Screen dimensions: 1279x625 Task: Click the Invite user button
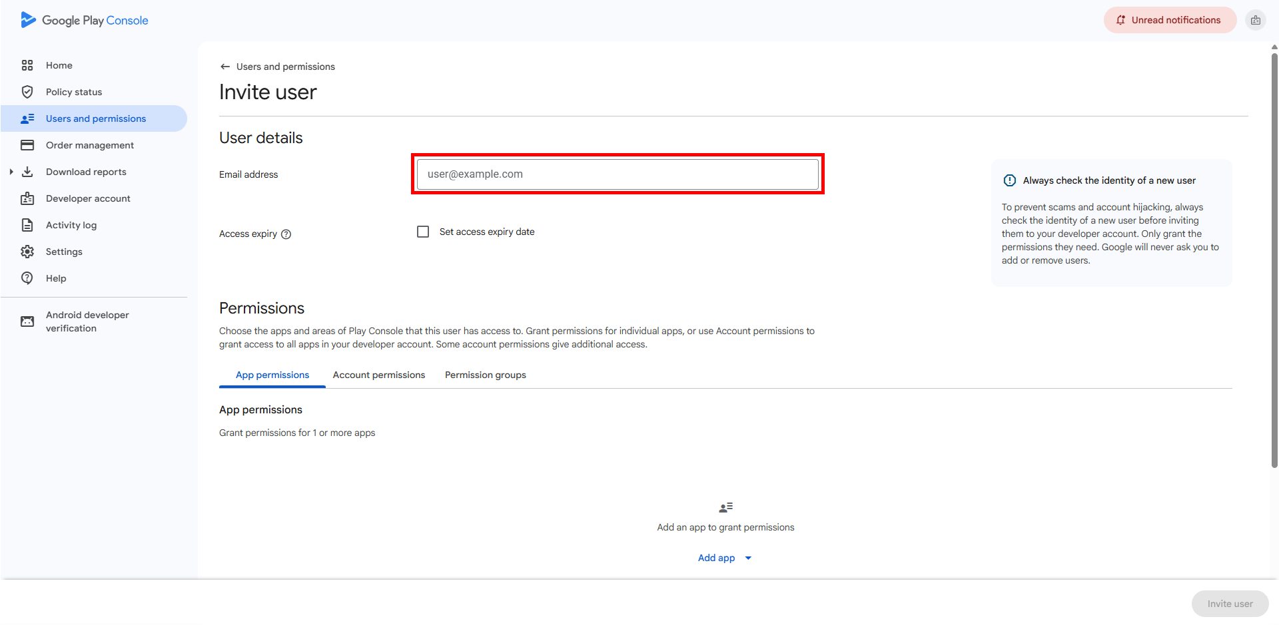1230,604
